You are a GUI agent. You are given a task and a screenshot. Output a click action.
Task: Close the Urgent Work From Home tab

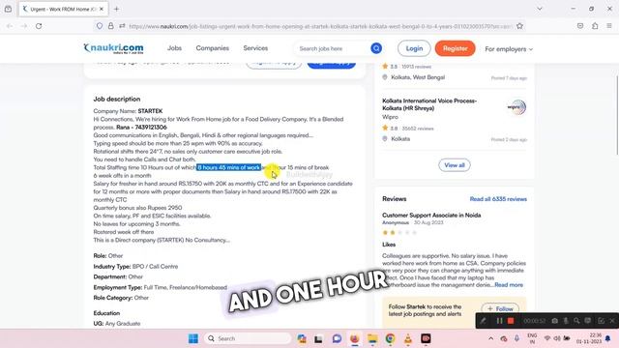coord(102,9)
